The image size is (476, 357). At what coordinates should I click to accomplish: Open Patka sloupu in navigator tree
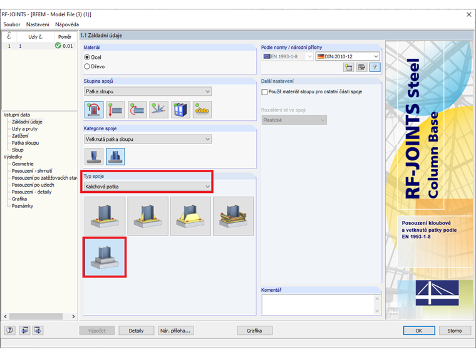25,143
